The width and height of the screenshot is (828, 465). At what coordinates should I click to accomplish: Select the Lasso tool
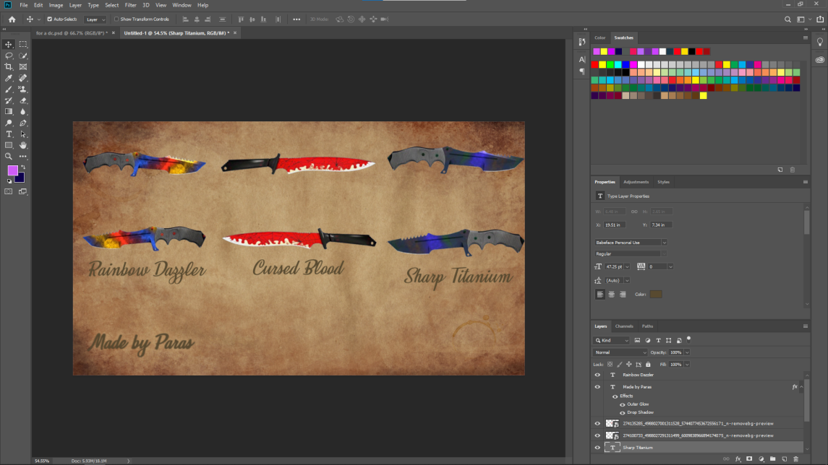(x=9, y=56)
